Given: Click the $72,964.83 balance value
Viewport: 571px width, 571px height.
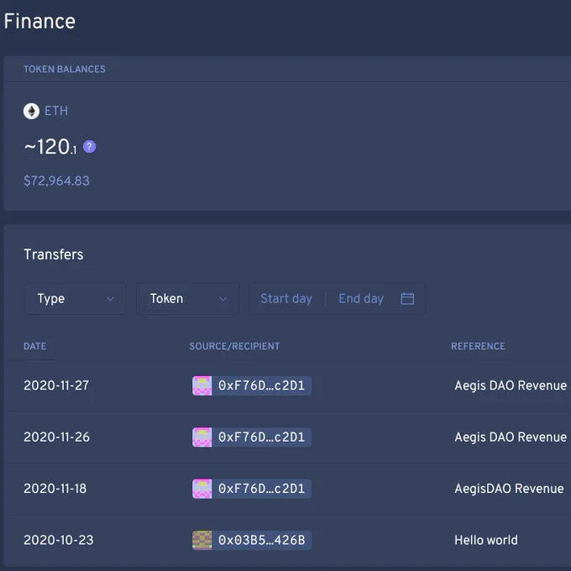Looking at the screenshot, I should coord(56,181).
